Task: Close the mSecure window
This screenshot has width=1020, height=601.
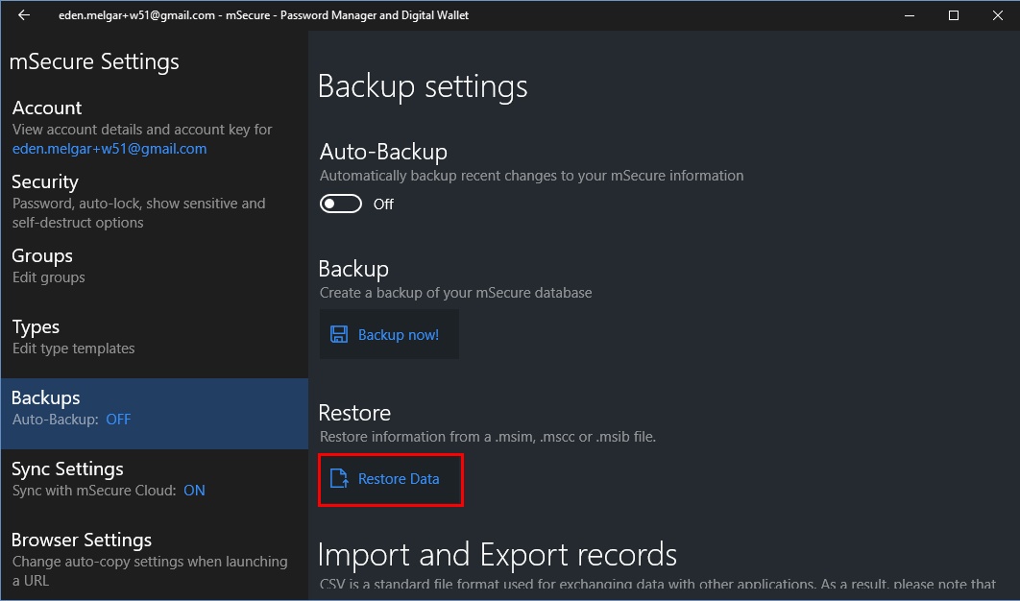Action: click(x=997, y=15)
